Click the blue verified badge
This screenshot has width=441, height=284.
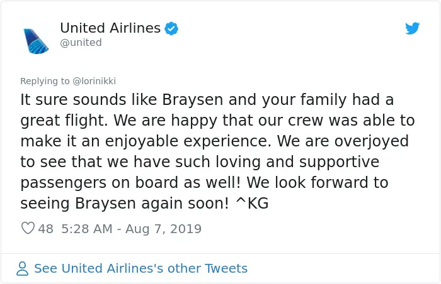pyautogui.click(x=171, y=28)
